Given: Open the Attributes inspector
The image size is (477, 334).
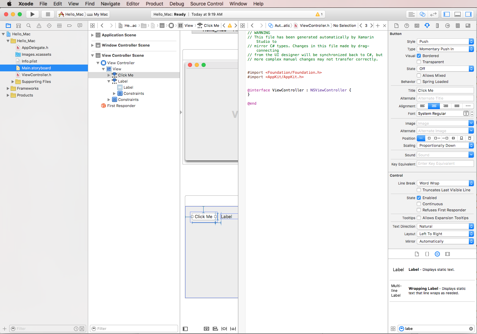Looking at the screenshot, I should tap(427, 25).
